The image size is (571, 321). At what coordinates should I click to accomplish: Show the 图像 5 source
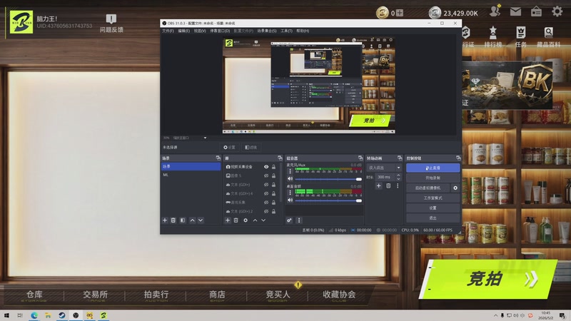pos(266,175)
